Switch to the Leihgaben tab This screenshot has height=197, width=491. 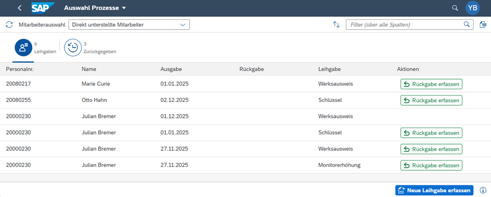pyautogui.click(x=23, y=48)
